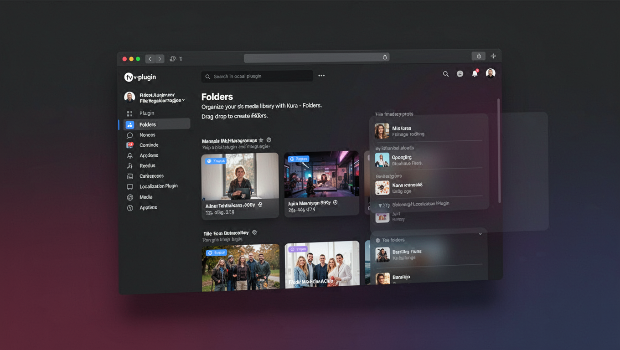Toggle the star on the Mennis gallery section
Viewport: 620px width, 350px height.
click(x=261, y=140)
